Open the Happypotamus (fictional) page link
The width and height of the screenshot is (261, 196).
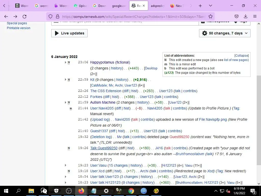(110, 62)
